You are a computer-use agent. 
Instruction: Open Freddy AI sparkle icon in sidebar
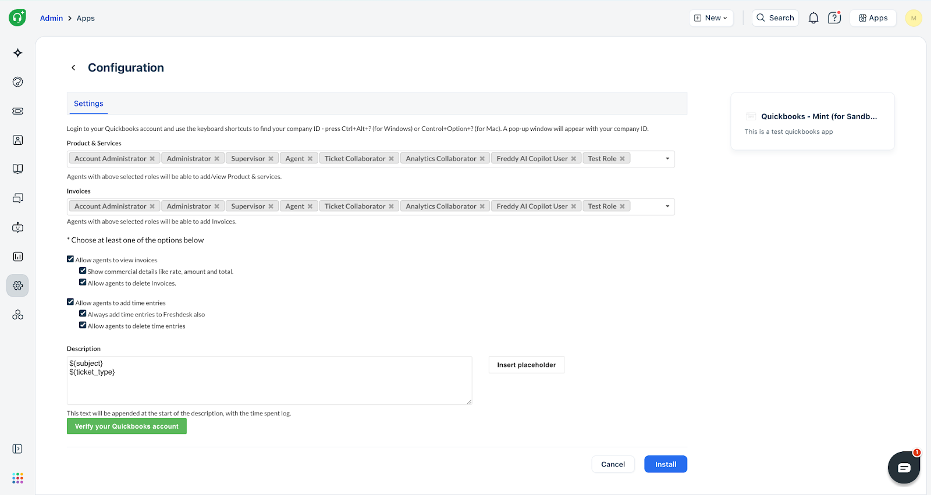pyautogui.click(x=18, y=53)
